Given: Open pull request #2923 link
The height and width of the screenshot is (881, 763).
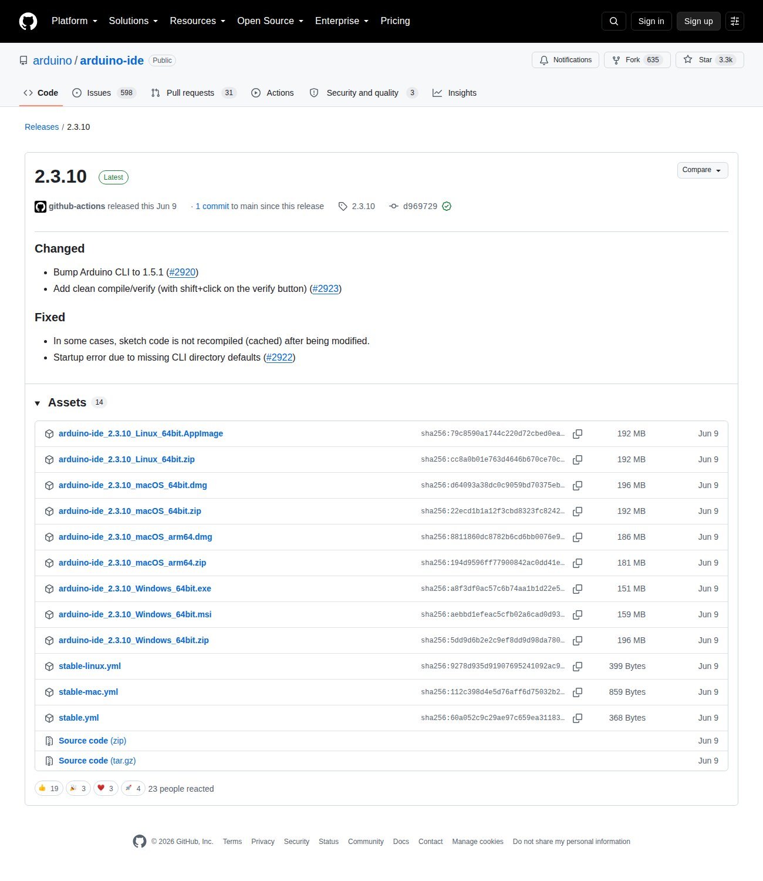Looking at the screenshot, I should [x=326, y=289].
